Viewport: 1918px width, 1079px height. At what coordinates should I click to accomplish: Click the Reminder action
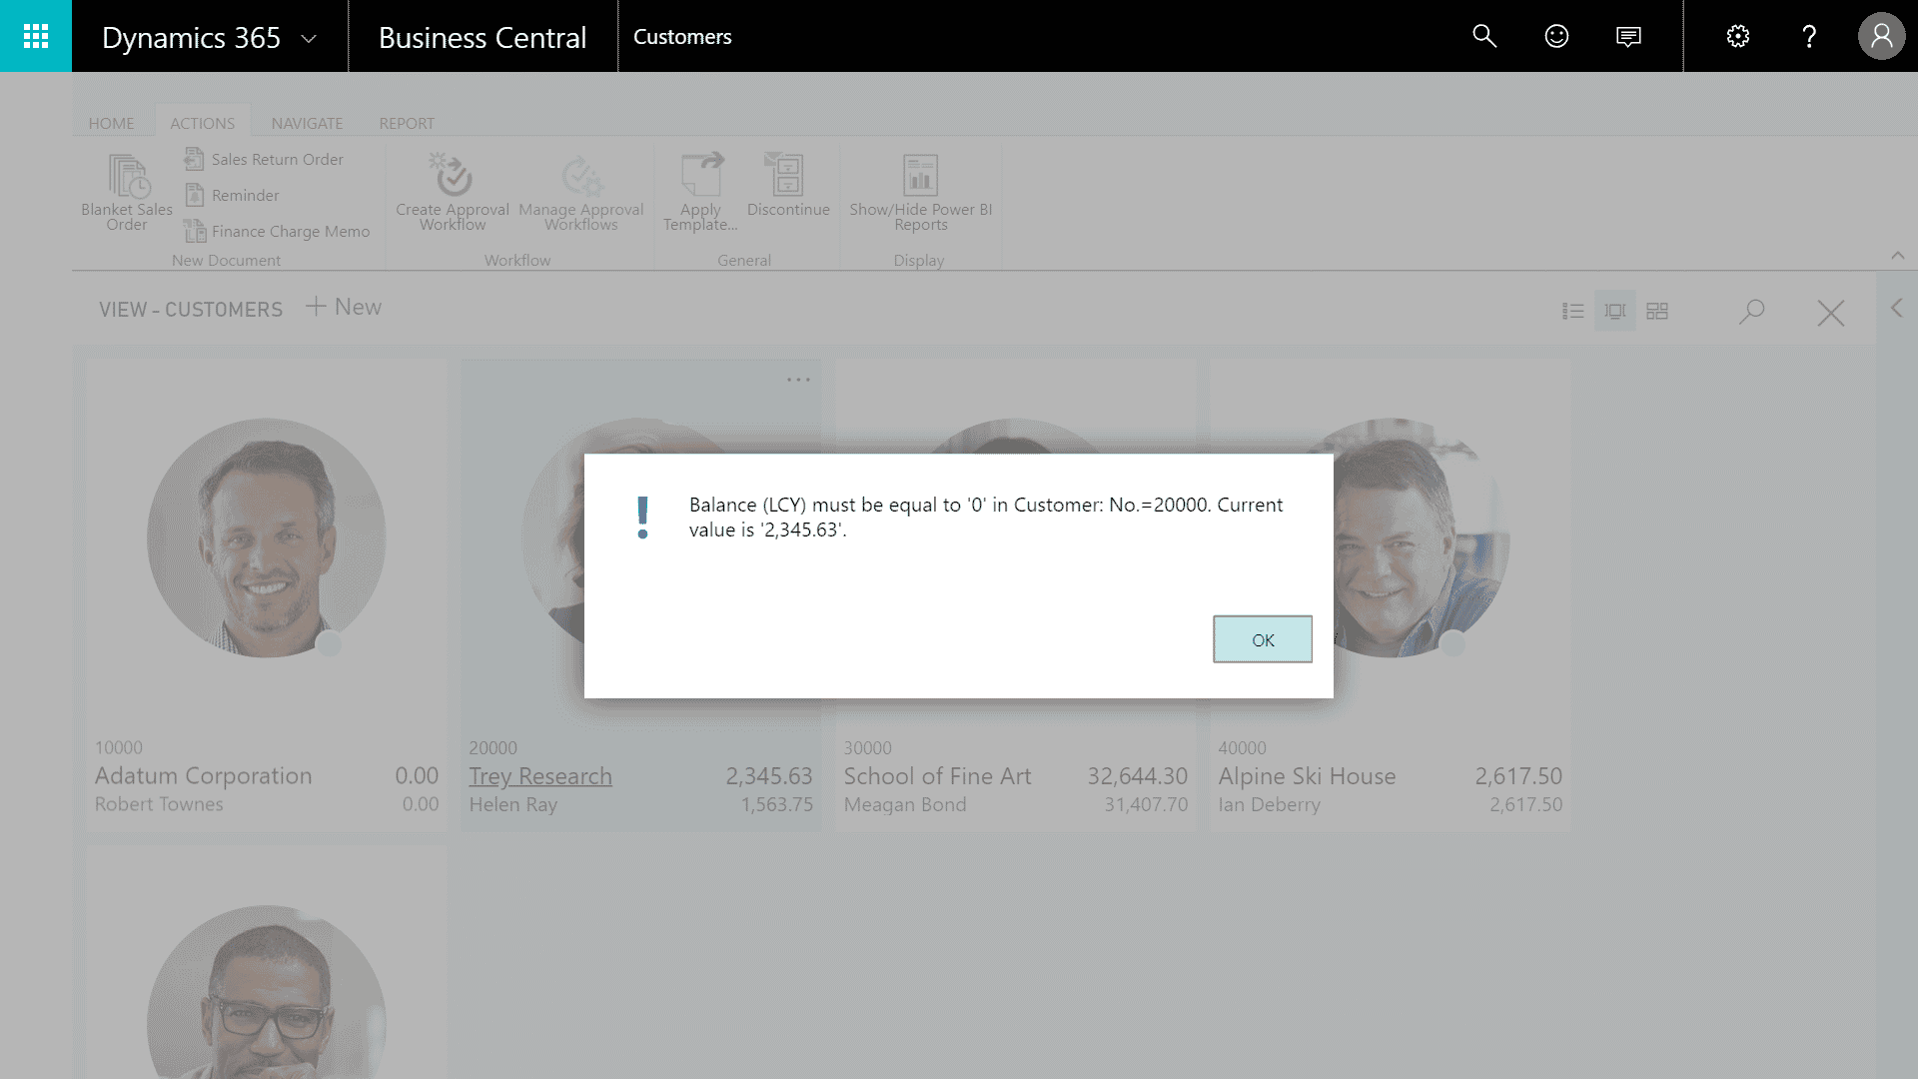pos(233,195)
